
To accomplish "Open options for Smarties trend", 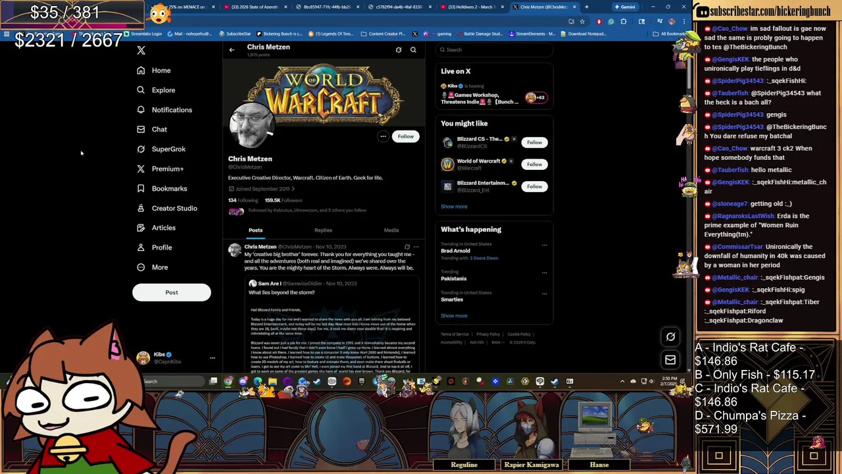I will (544, 293).
